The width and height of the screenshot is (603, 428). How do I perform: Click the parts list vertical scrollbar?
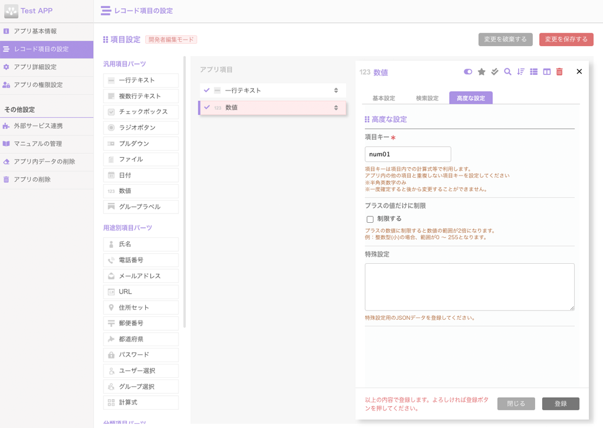pos(184,192)
